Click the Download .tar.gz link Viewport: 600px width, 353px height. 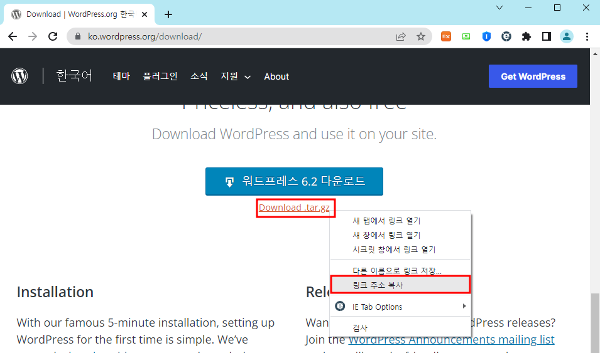coord(294,208)
